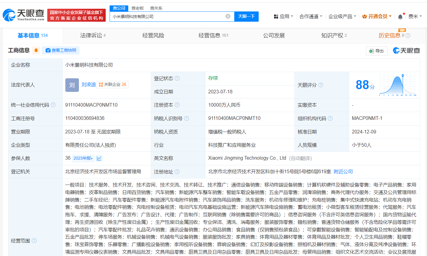Image resolution: width=427 pixels, height=256 pixels.
Task: Click the orange alert bell beside 工商信息
Action: click(36, 50)
